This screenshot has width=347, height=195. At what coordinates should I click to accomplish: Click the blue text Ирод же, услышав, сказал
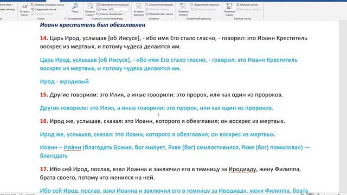click(x=76, y=134)
